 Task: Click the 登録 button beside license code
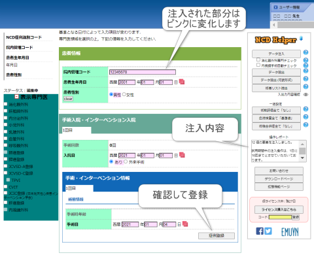[x=296, y=217]
